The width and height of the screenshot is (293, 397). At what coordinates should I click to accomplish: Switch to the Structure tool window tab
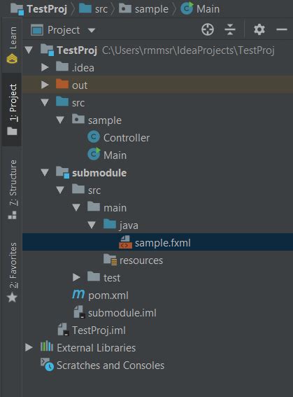pos(12,189)
